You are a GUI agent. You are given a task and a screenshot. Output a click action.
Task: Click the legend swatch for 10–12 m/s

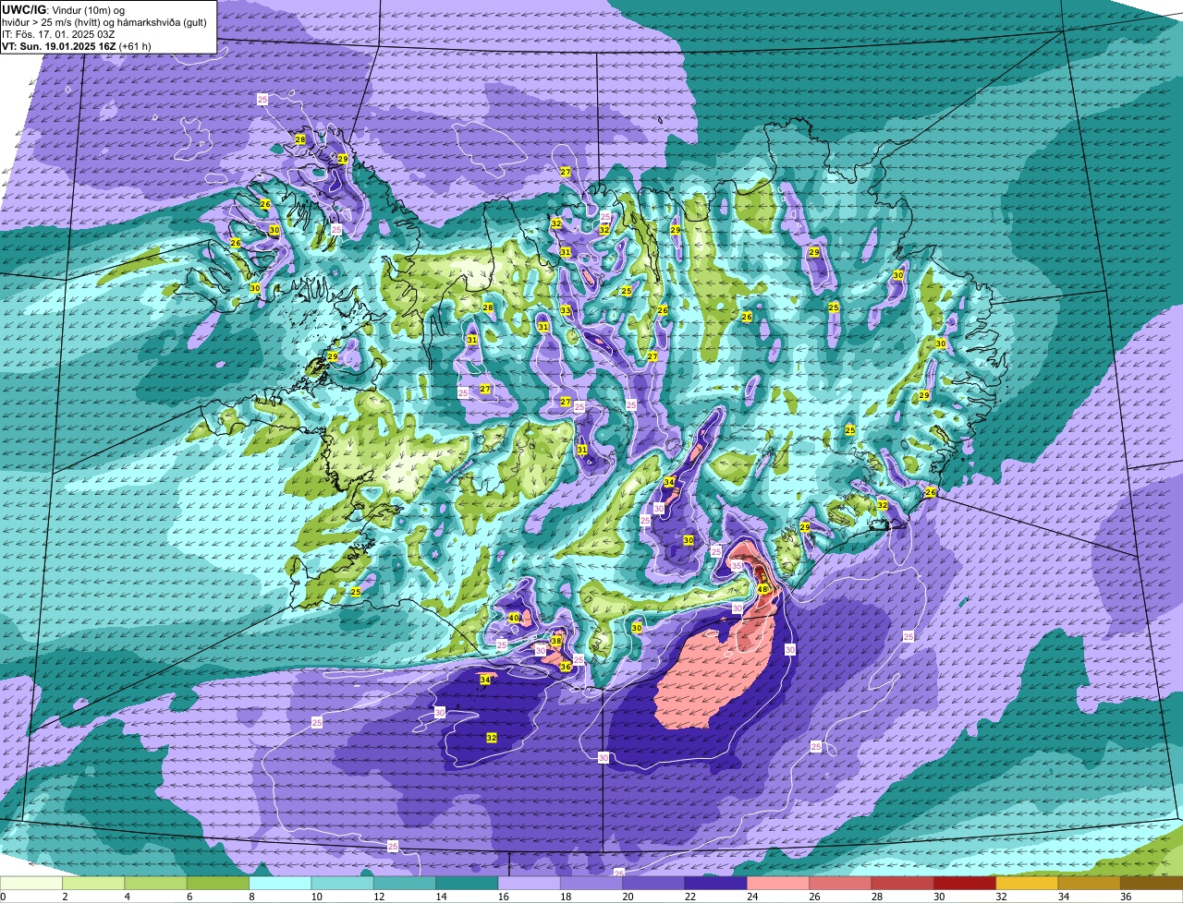342,884
